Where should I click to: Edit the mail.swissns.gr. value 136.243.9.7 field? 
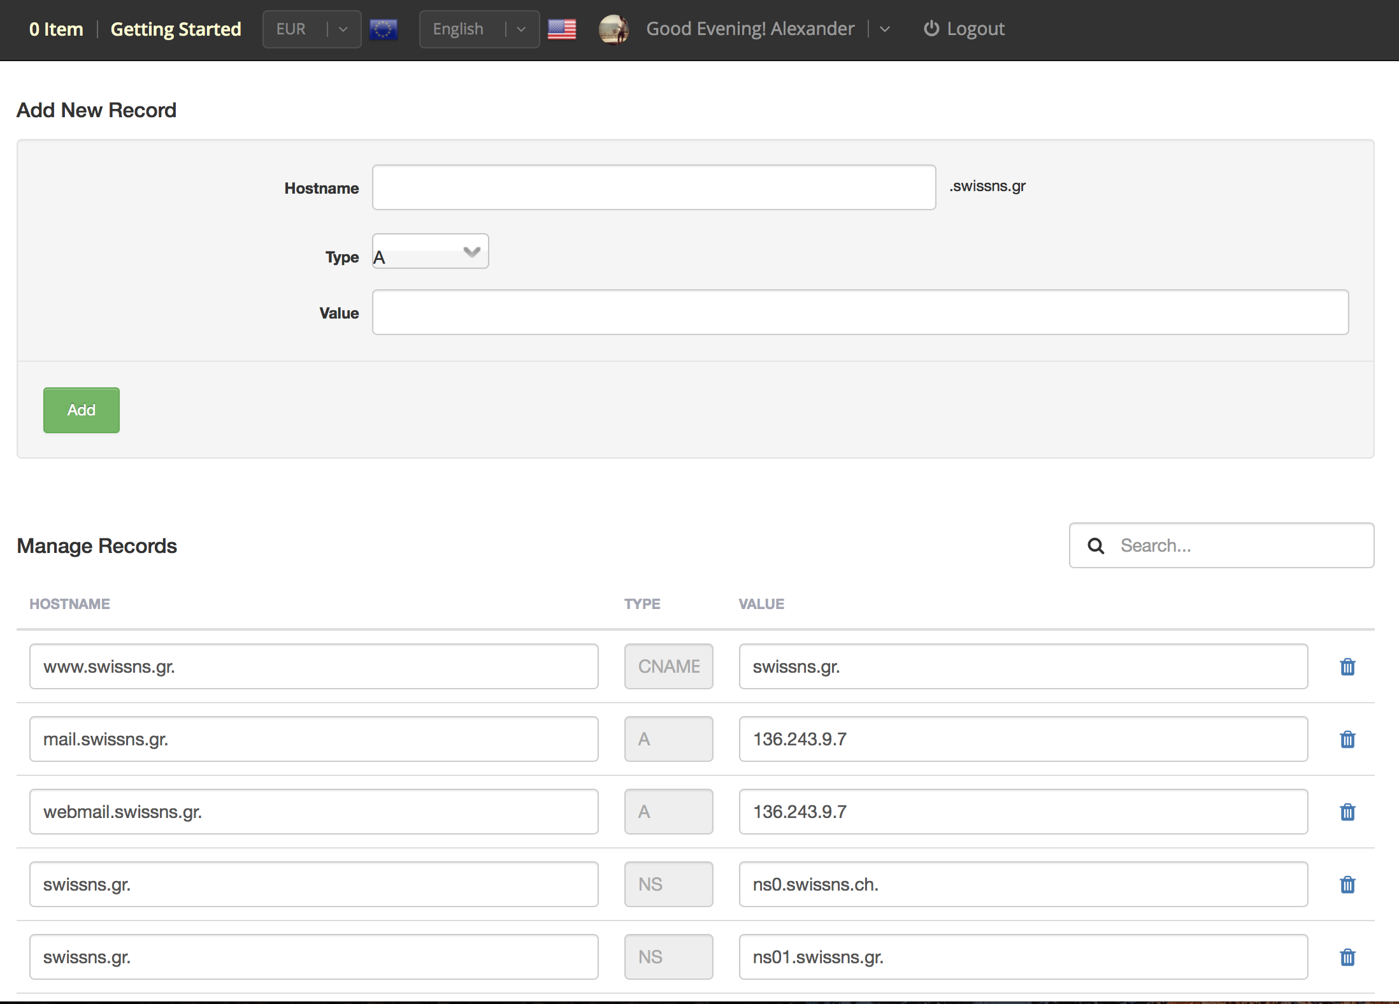coord(1023,739)
